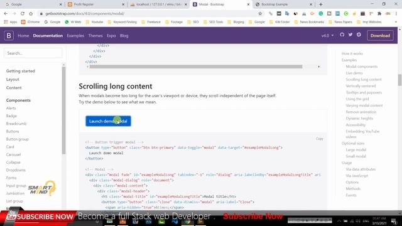
Task: Expand the v4.0 version dropdown
Action: 328,36
